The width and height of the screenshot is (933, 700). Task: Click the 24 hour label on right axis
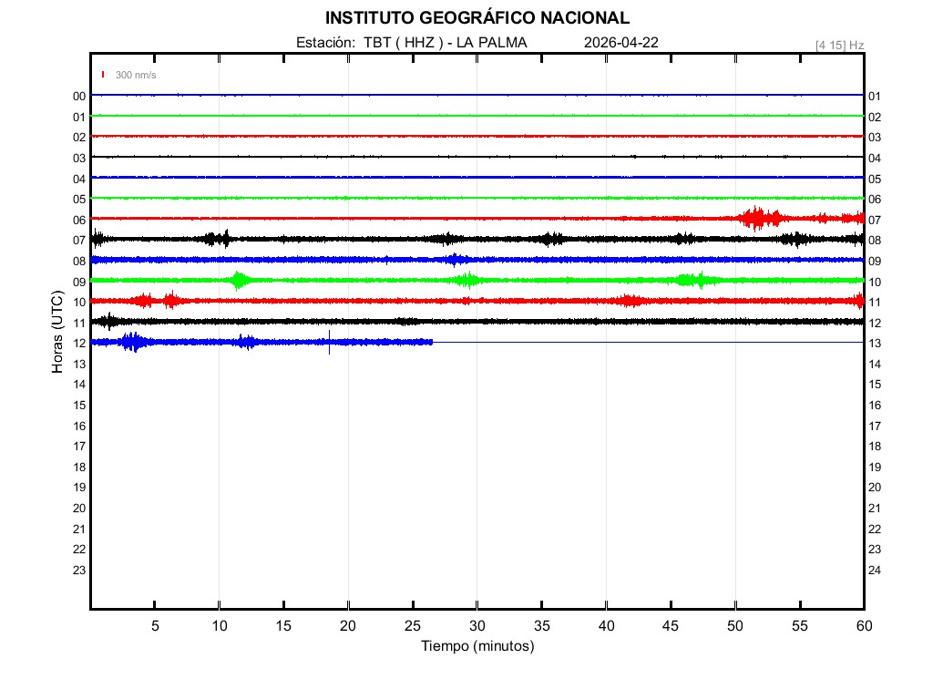coord(874,570)
